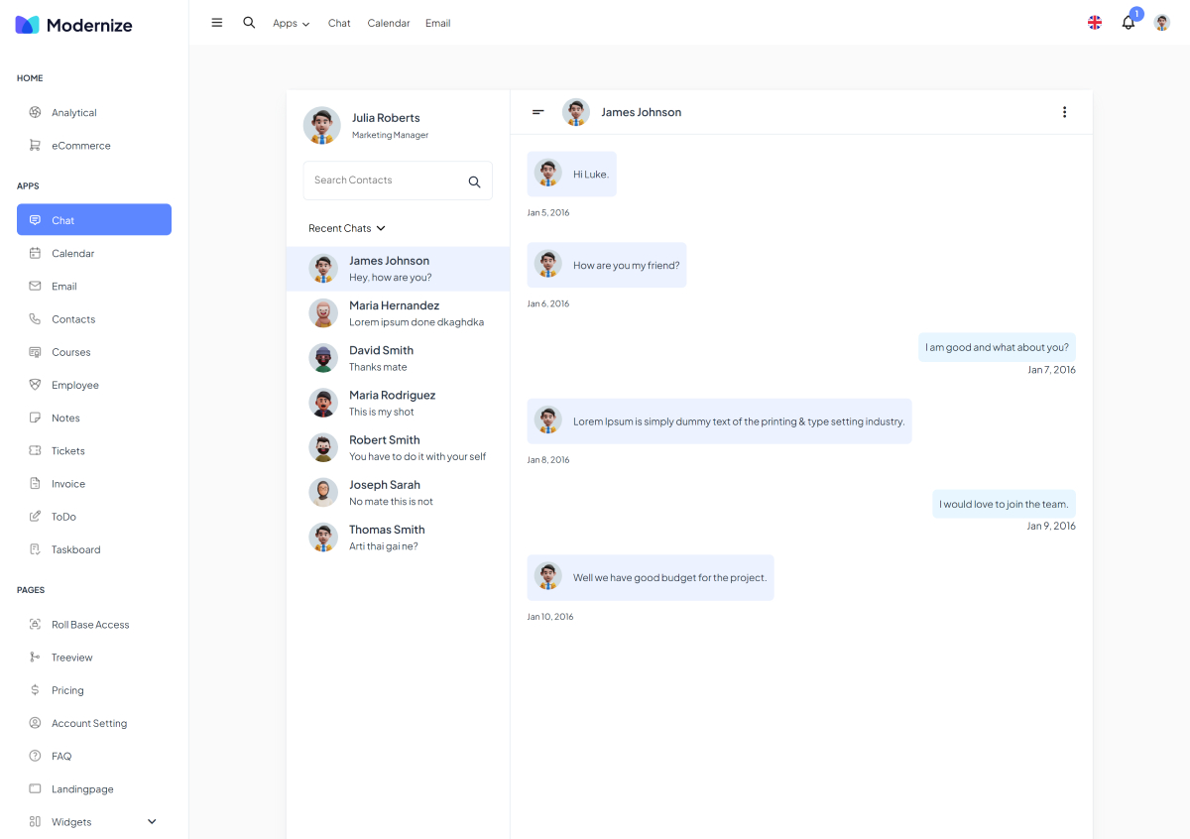This screenshot has width=1190, height=839.
Task: Open the three-dot menu in chat header
Action: pyautogui.click(x=1064, y=112)
